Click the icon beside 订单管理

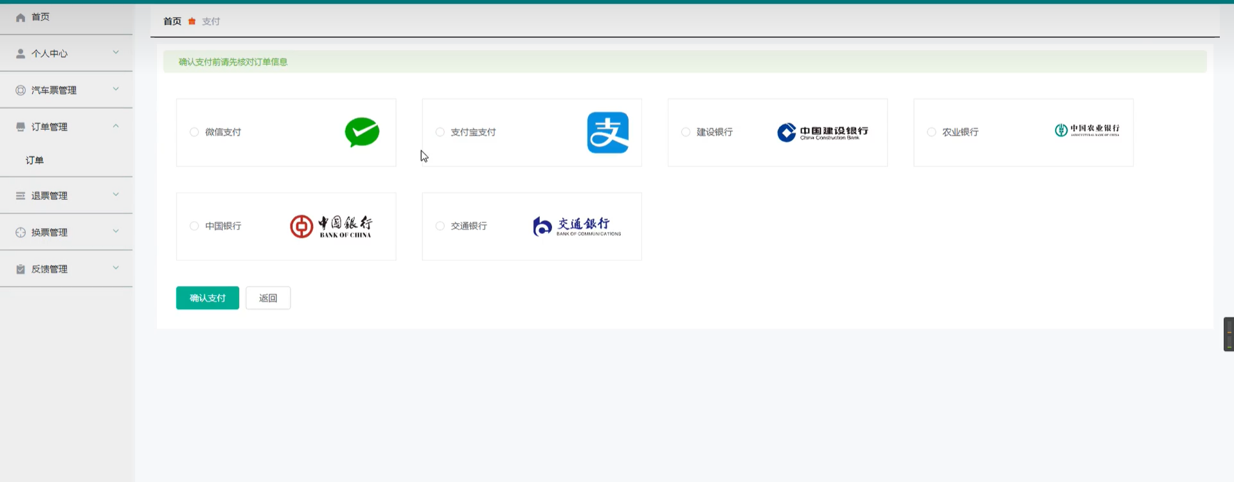[21, 127]
